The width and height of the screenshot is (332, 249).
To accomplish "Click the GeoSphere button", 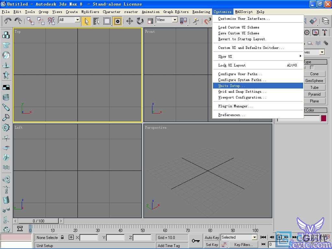I will (314, 80).
